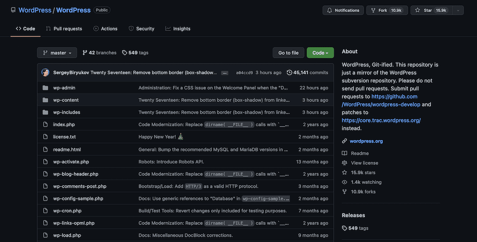Click the wp-includes folder icon
Screen dimensions: 477x242
coord(45,112)
